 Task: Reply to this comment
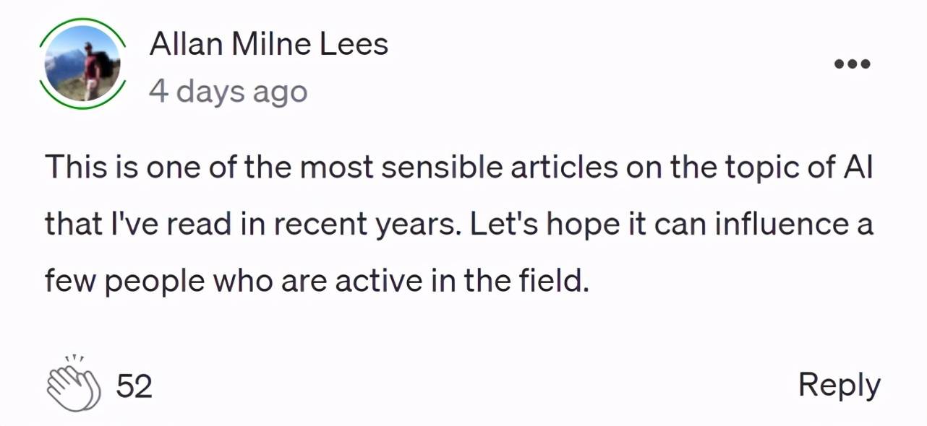(x=840, y=386)
